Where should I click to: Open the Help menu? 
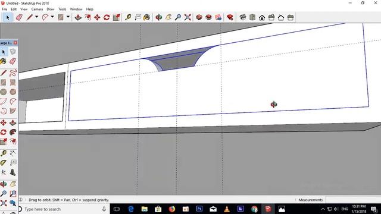point(90,10)
